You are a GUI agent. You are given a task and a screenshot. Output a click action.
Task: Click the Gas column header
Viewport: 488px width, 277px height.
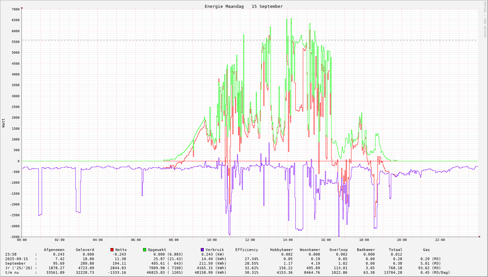tap(426, 250)
